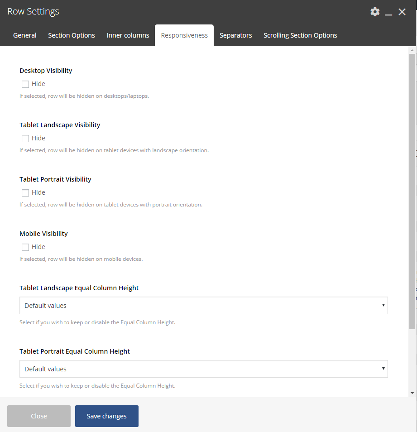Open the Section Options tab
This screenshot has height=432, width=417.
72,35
